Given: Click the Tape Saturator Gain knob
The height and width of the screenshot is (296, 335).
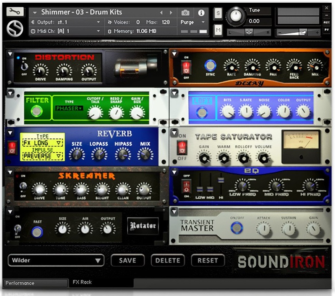Looking at the screenshot, I should point(204,158).
